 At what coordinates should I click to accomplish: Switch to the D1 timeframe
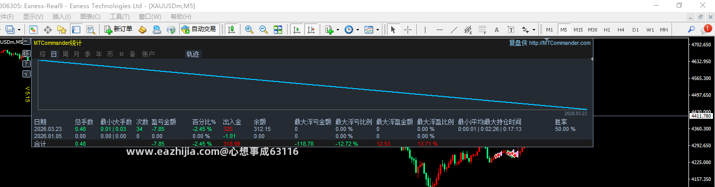tap(635, 30)
